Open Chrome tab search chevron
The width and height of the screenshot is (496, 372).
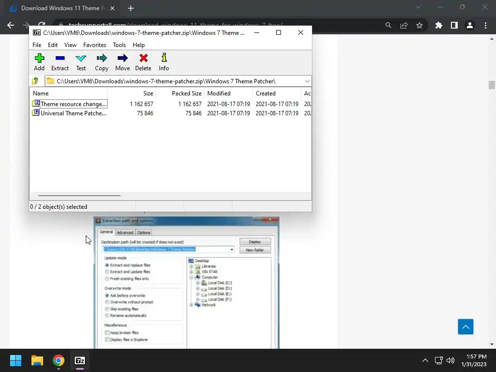tap(418, 7)
